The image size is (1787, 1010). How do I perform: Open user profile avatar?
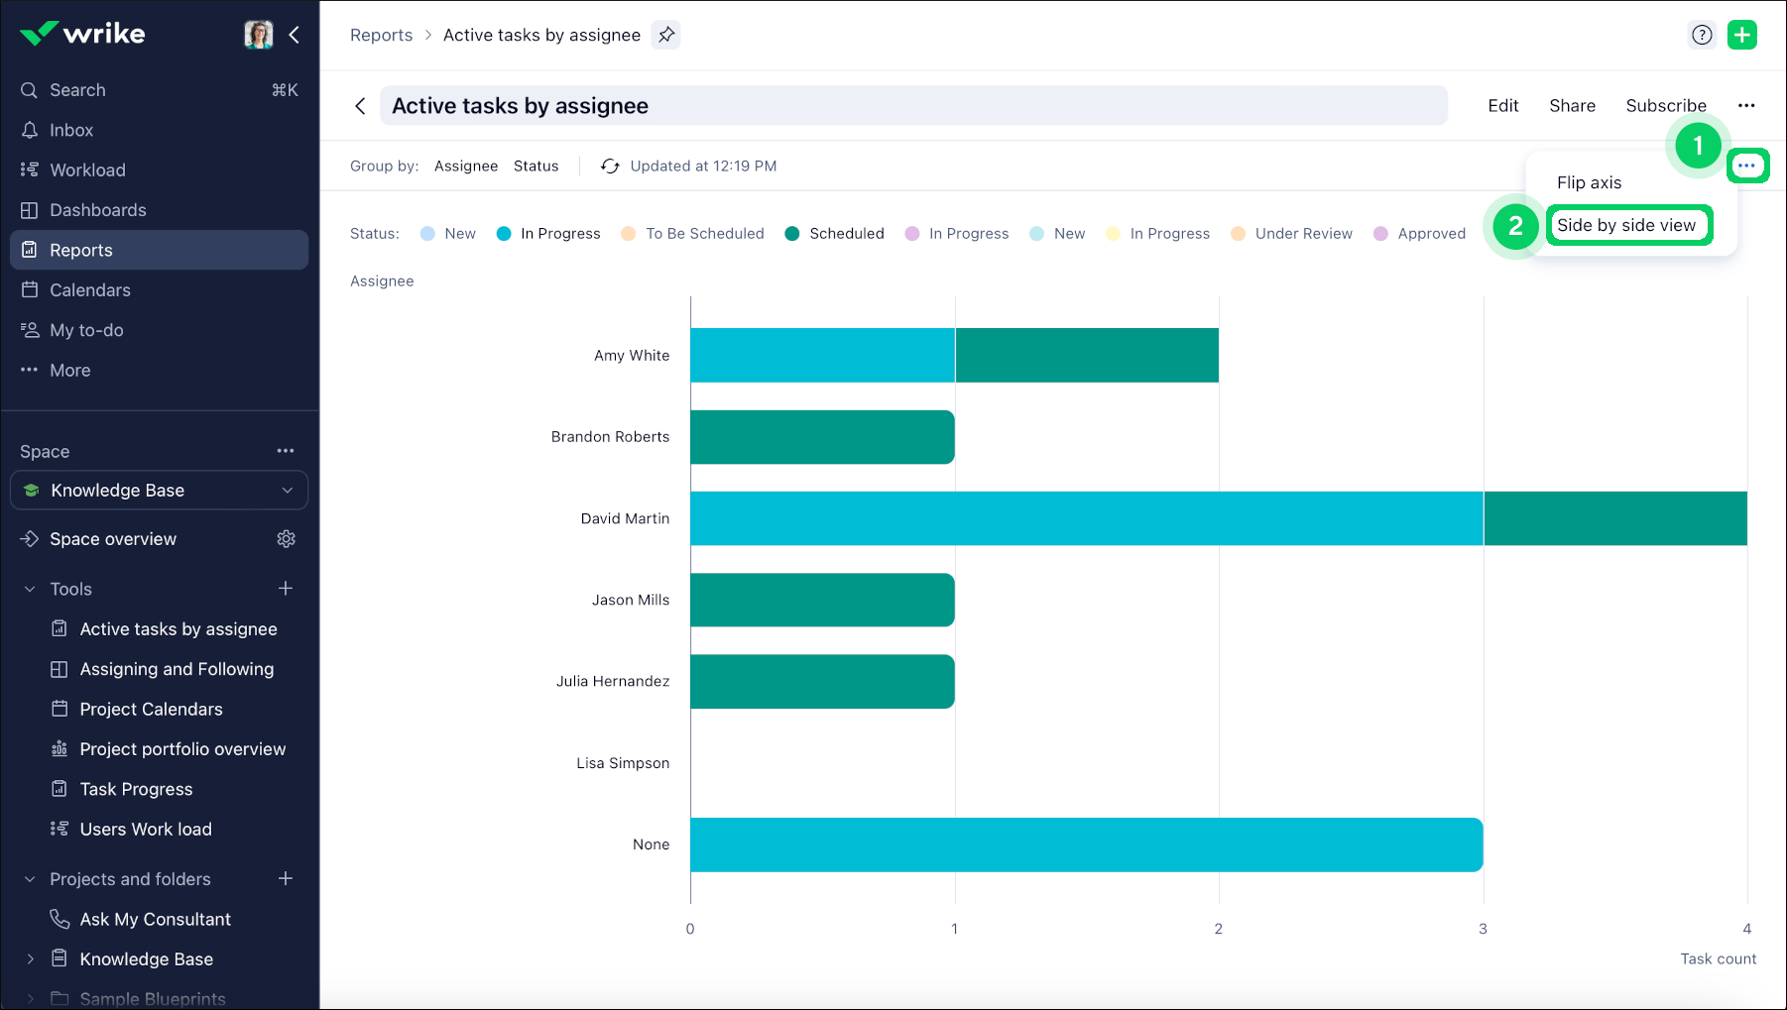[258, 35]
